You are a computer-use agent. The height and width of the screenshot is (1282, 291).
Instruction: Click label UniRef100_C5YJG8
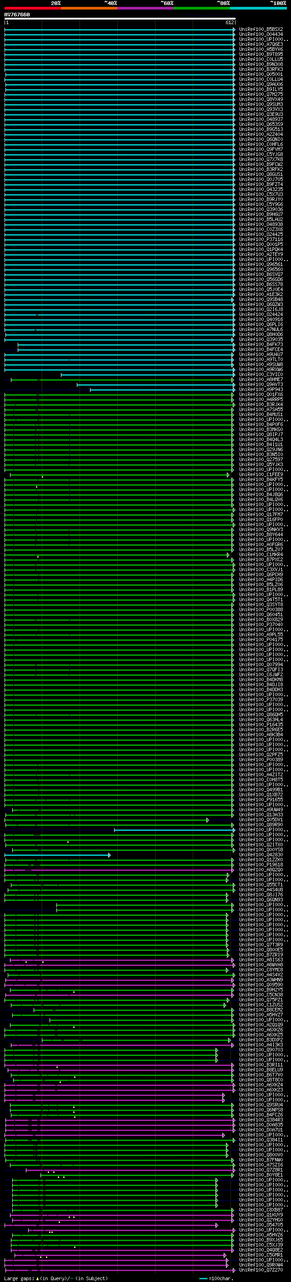[x=261, y=154]
